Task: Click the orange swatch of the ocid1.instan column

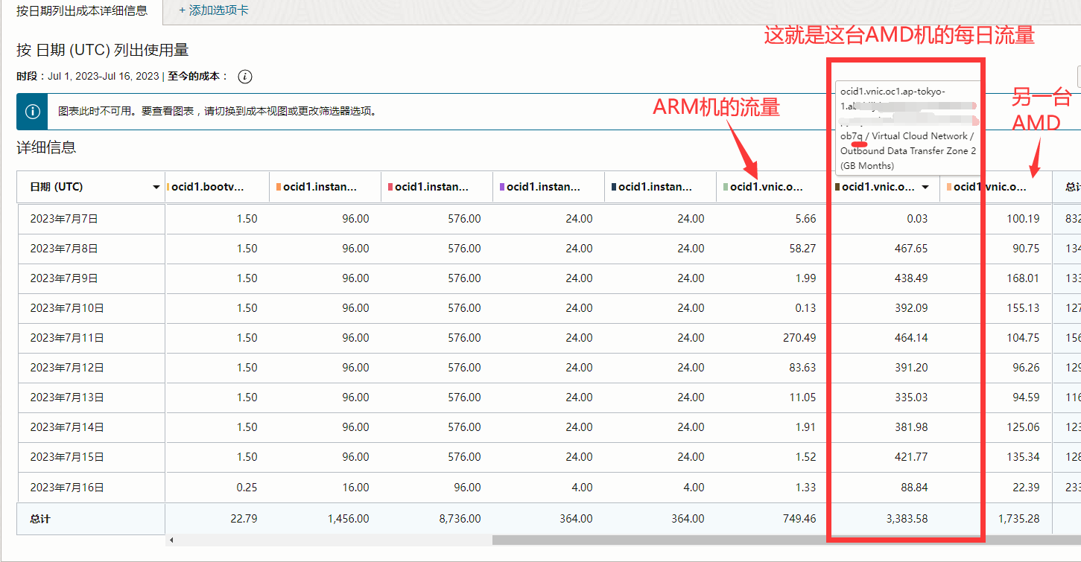Action: pyautogui.click(x=279, y=187)
